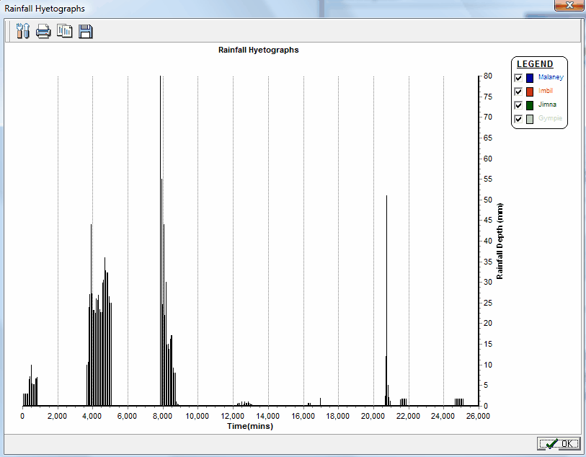The height and width of the screenshot is (457, 586).
Task: Disable the Gympie series checkbox
Action: pos(518,119)
